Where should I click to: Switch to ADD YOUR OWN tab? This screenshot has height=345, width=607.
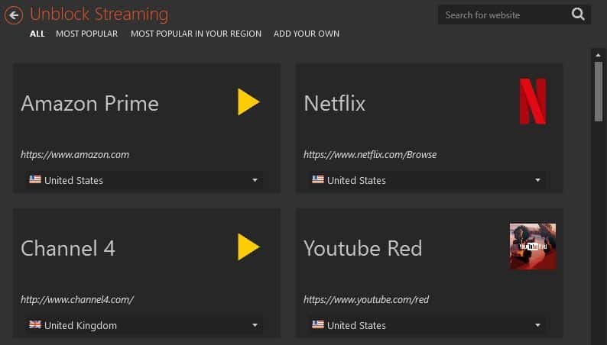click(x=307, y=34)
